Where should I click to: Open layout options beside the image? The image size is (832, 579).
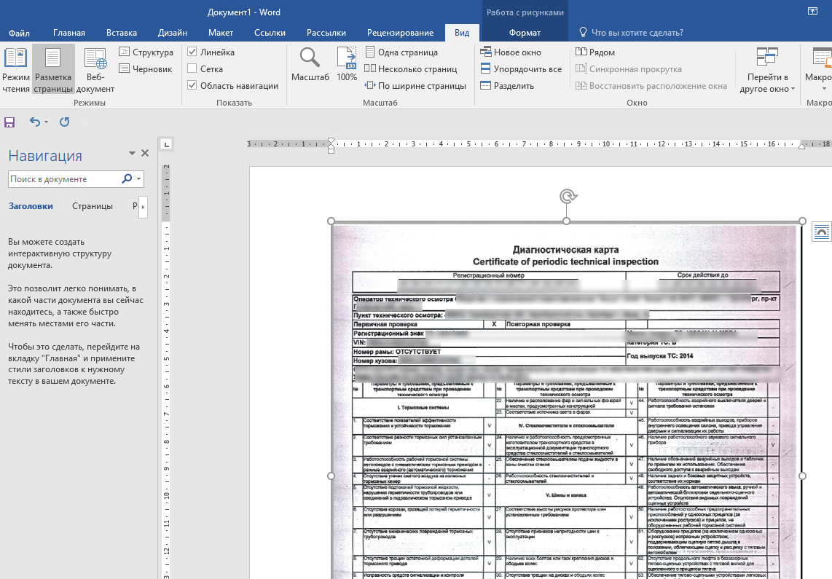[821, 231]
